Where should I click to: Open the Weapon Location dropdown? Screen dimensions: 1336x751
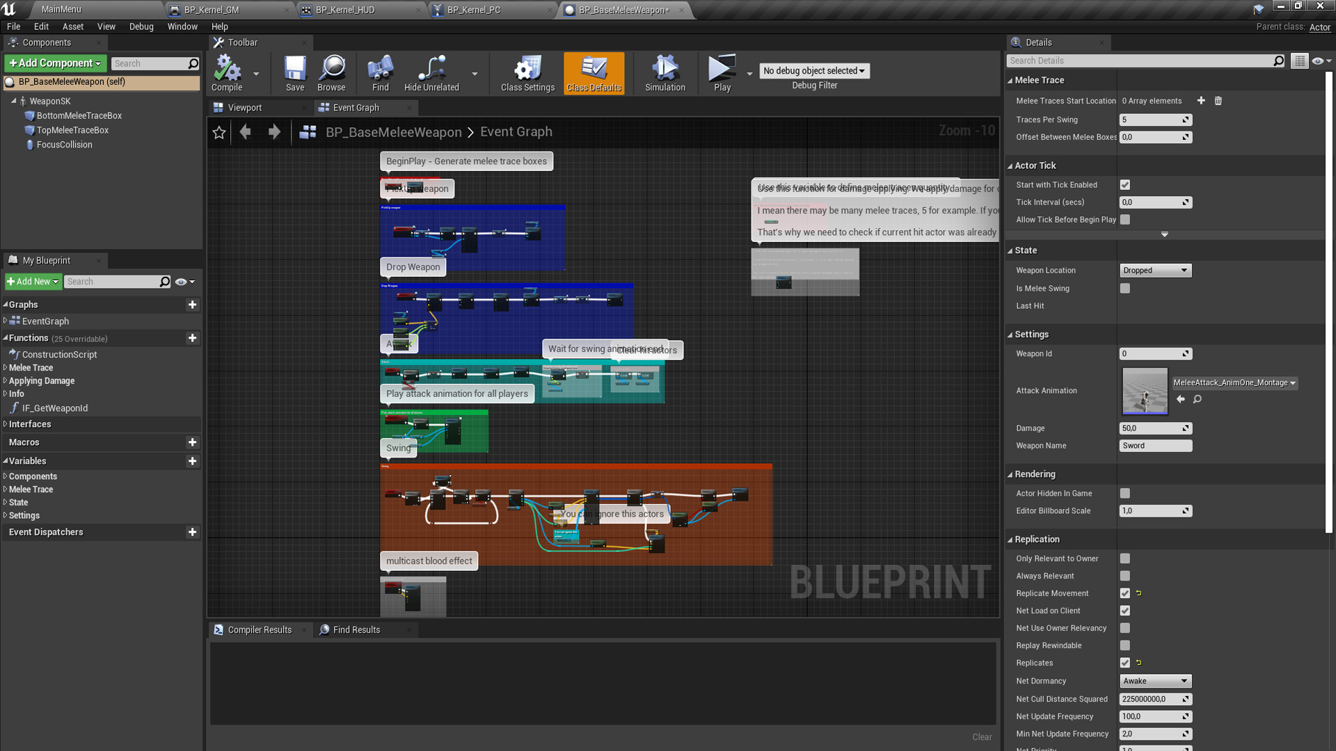pyautogui.click(x=1154, y=270)
